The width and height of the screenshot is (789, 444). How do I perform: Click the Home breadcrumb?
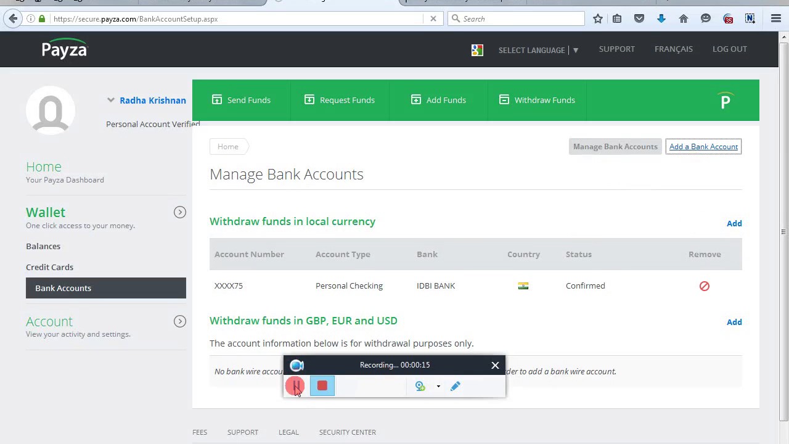coord(228,147)
